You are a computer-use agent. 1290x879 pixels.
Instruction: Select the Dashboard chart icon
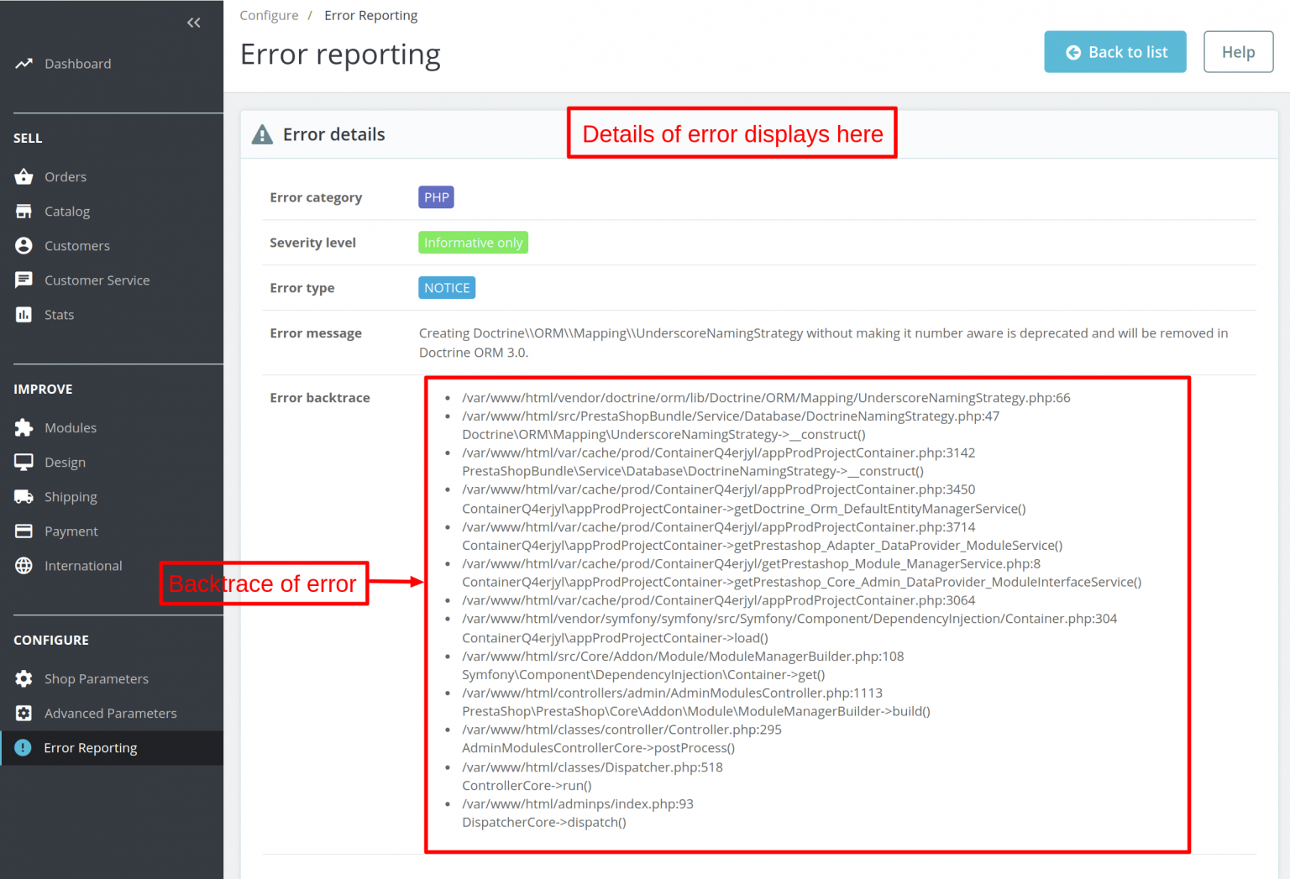(24, 63)
